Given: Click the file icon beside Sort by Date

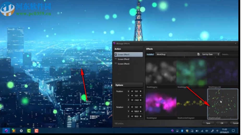Looking at the screenshot, I should [x=198, y=54].
